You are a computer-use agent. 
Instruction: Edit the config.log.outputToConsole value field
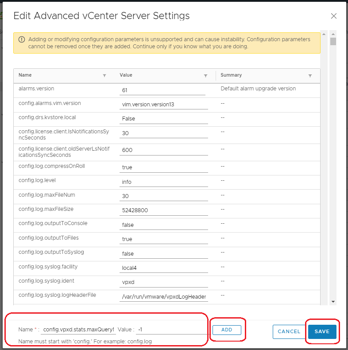tap(164, 225)
